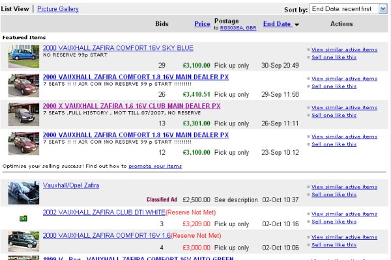View similar active items for Sky Blue Zafira
The width and height of the screenshot is (391, 260).
click(344, 49)
